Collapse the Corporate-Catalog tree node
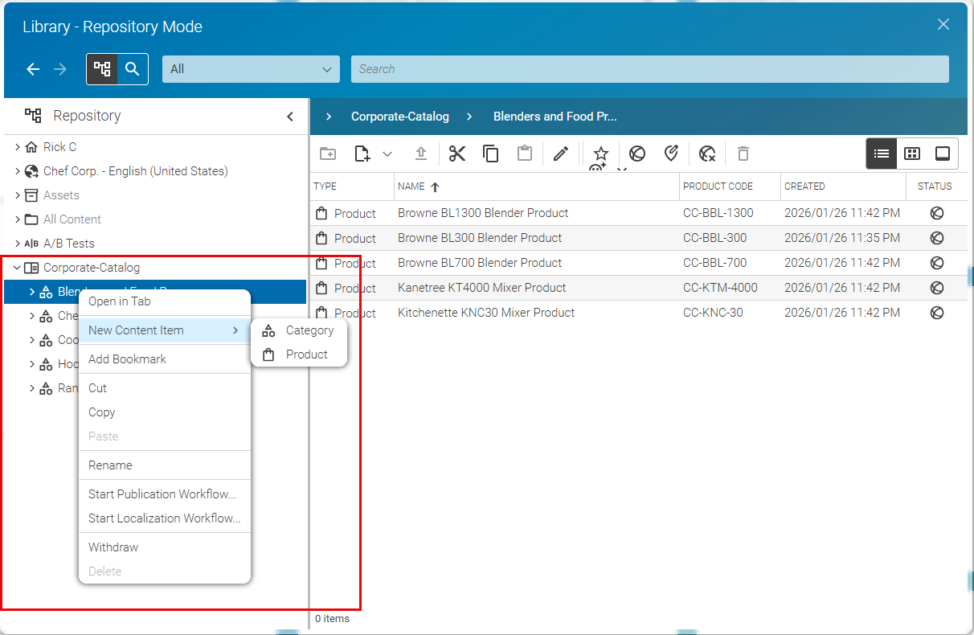974x635 pixels. point(18,268)
